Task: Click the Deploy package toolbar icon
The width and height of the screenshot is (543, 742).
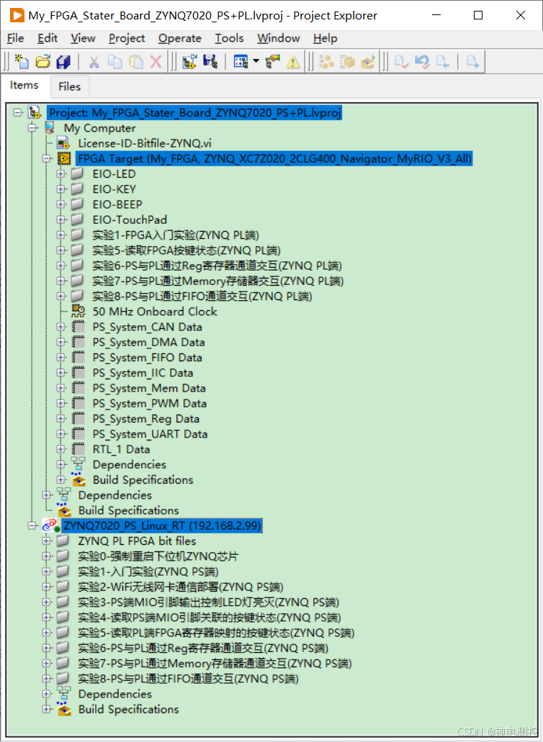Action: point(348,61)
